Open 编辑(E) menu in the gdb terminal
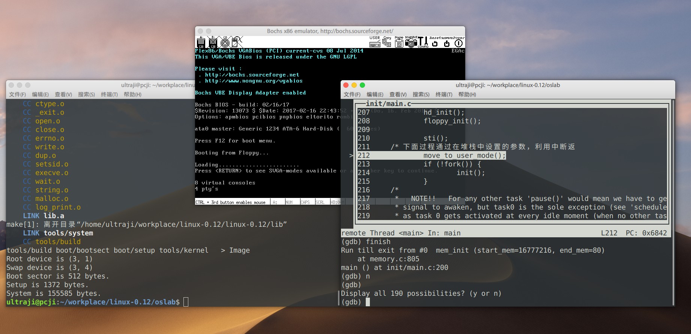Image resolution: width=691 pixels, height=334 pixels. click(x=375, y=94)
